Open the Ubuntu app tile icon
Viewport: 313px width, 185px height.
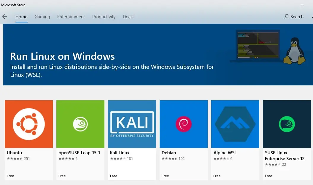[x=29, y=124]
